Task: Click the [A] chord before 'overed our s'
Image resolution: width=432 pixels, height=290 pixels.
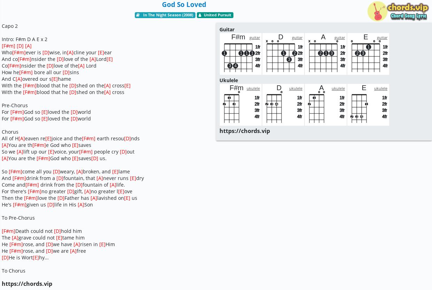Action: pyautogui.click(x=19, y=79)
